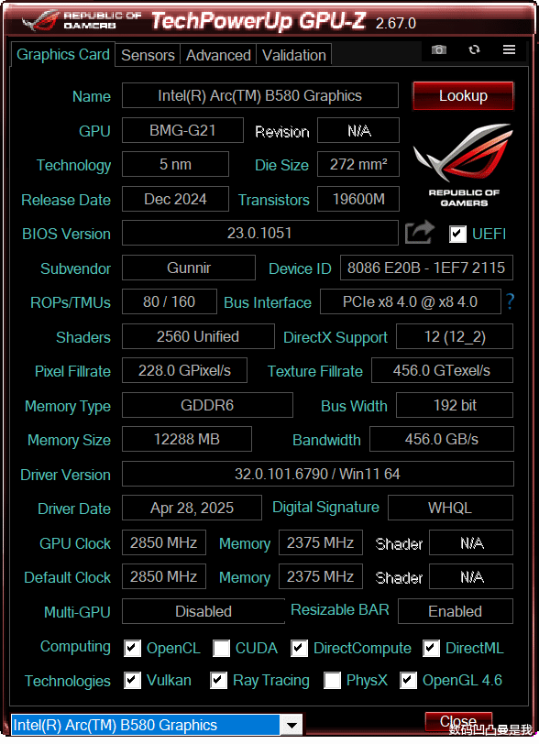Click the GPU Clock value 2850 MHz
The width and height of the screenshot is (539, 744).
click(x=164, y=542)
